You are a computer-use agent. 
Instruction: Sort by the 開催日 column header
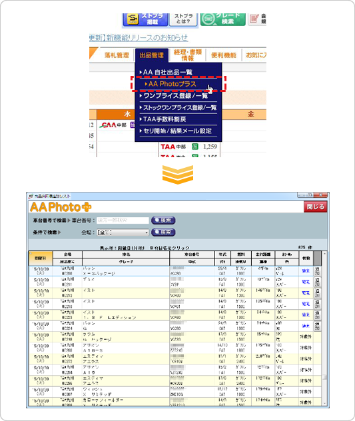41,258
